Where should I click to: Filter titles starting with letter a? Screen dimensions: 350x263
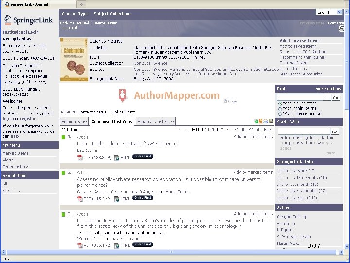[282, 138]
